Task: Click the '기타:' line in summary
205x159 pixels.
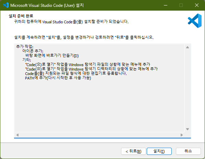Action: [x=26, y=60]
